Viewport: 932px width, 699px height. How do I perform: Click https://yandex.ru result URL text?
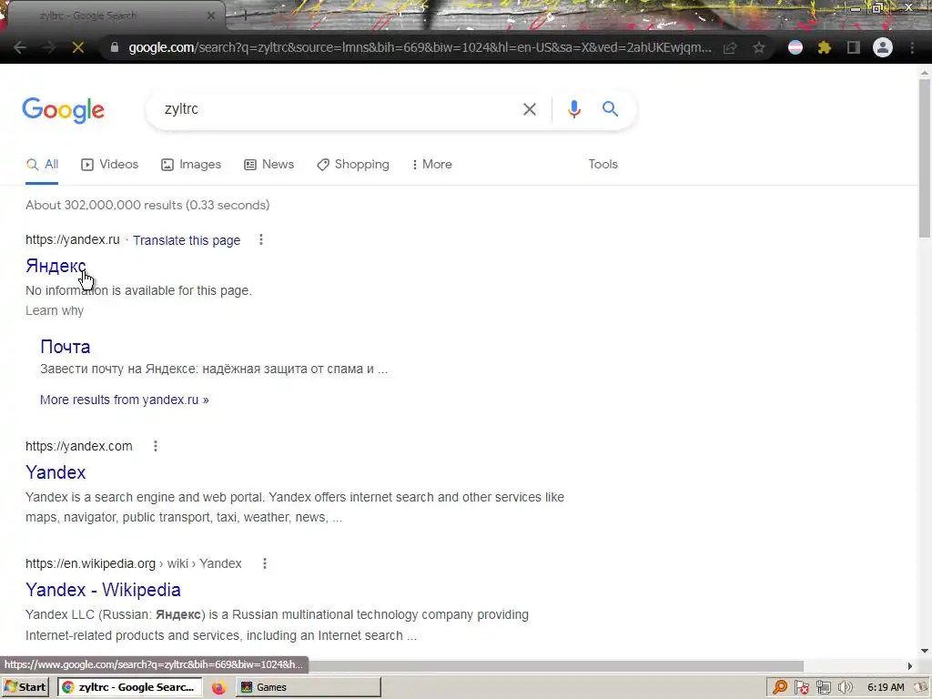tap(73, 239)
